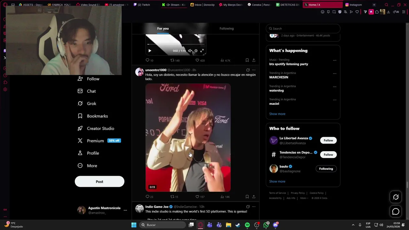
Task: Like the top post showing 420 likes
Action: click(x=200, y=60)
